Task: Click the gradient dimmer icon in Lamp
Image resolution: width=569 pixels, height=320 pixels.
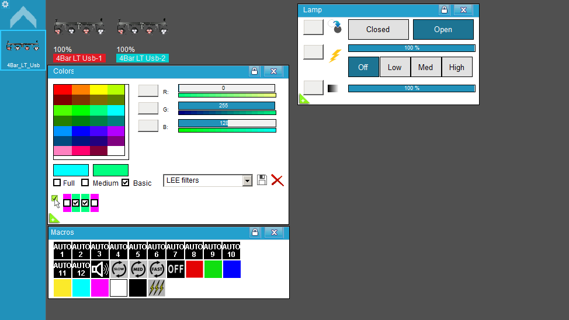Action: pyautogui.click(x=333, y=88)
